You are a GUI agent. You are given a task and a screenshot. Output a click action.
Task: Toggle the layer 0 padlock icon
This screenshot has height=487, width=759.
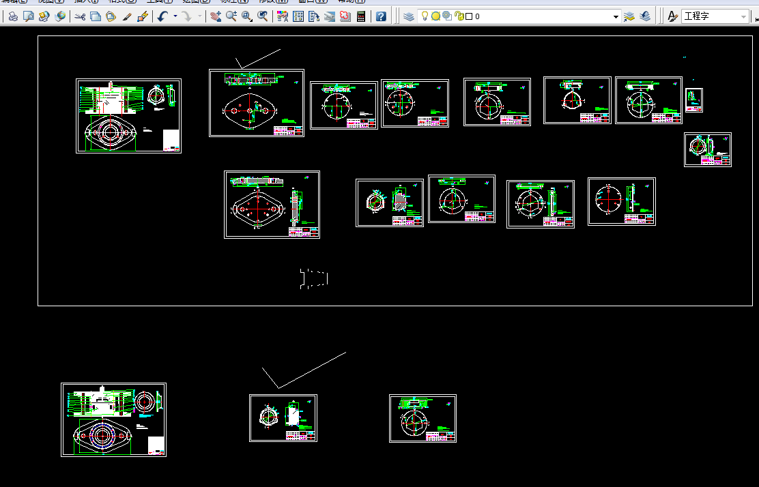click(459, 16)
